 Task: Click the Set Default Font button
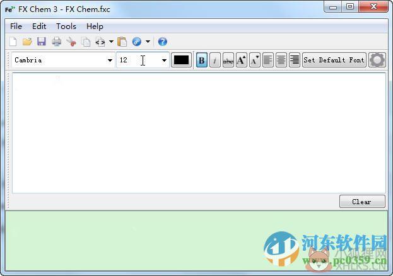coord(334,60)
